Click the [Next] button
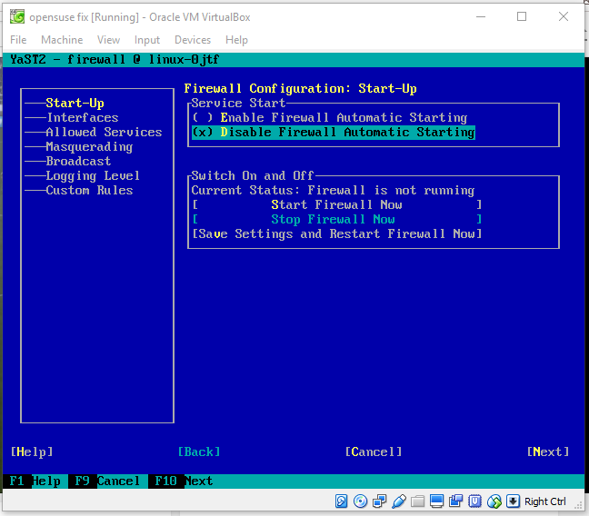This screenshot has height=516, width=589. pyautogui.click(x=548, y=451)
